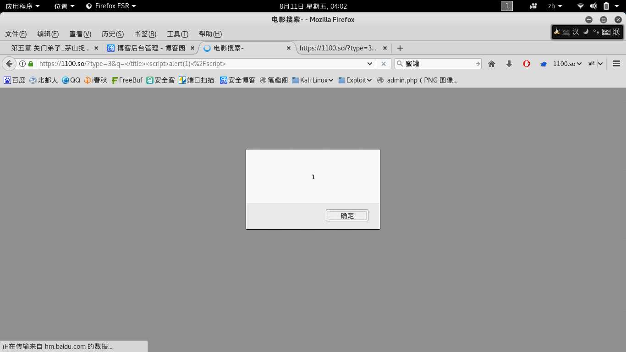The image size is (626, 352).
Task: Open the 编辑(E) menu
Action: 48,34
